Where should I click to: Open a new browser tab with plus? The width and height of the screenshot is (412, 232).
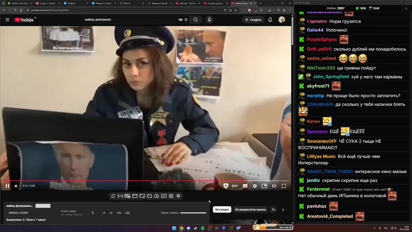pos(260,3)
